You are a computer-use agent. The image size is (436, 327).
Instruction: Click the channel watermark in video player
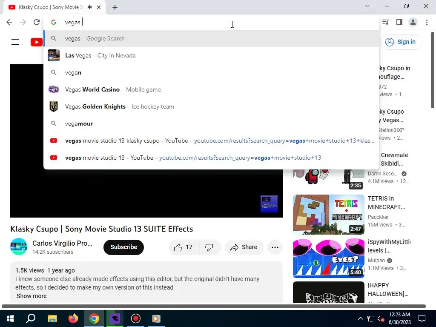[x=269, y=204]
